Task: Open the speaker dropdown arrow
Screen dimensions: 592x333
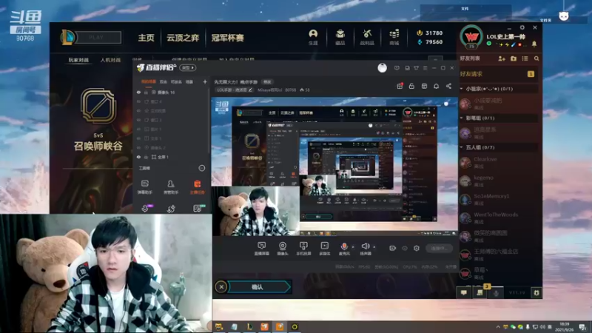Action: click(374, 247)
